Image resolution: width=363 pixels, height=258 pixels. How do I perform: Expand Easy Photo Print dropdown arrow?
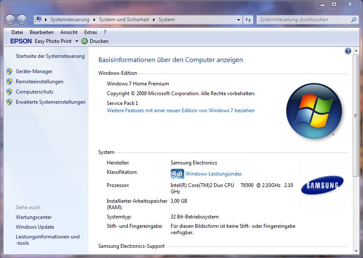click(x=77, y=41)
